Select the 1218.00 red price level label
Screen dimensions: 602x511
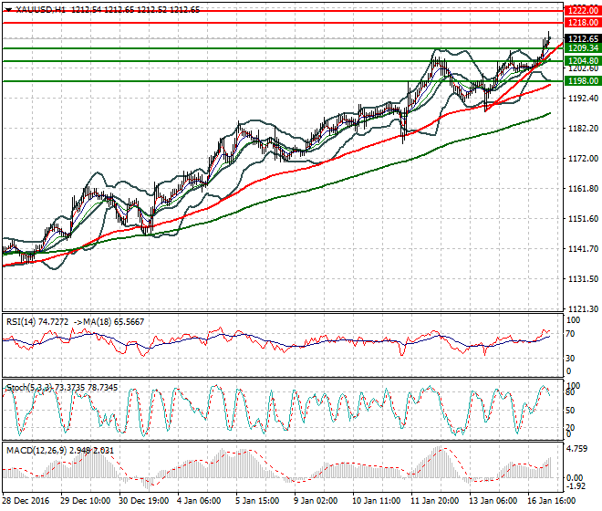click(583, 23)
